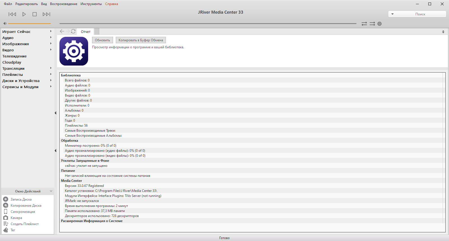Click Синхронизация handheld sync icon
Image resolution: width=449 pixels, height=241 pixels.
(x=6, y=211)
